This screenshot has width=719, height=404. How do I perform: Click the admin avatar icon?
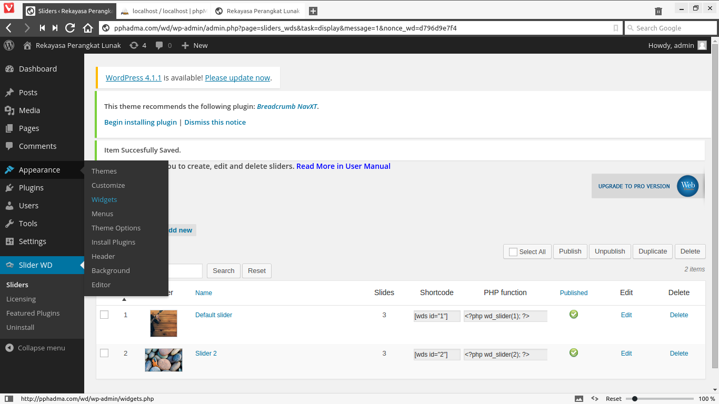[x=702, y=45]
